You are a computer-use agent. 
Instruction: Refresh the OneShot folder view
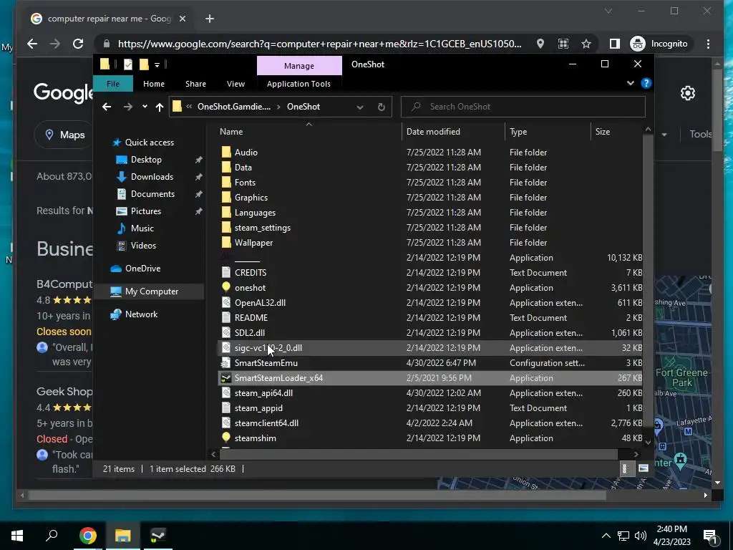click(x=382, y=107)
